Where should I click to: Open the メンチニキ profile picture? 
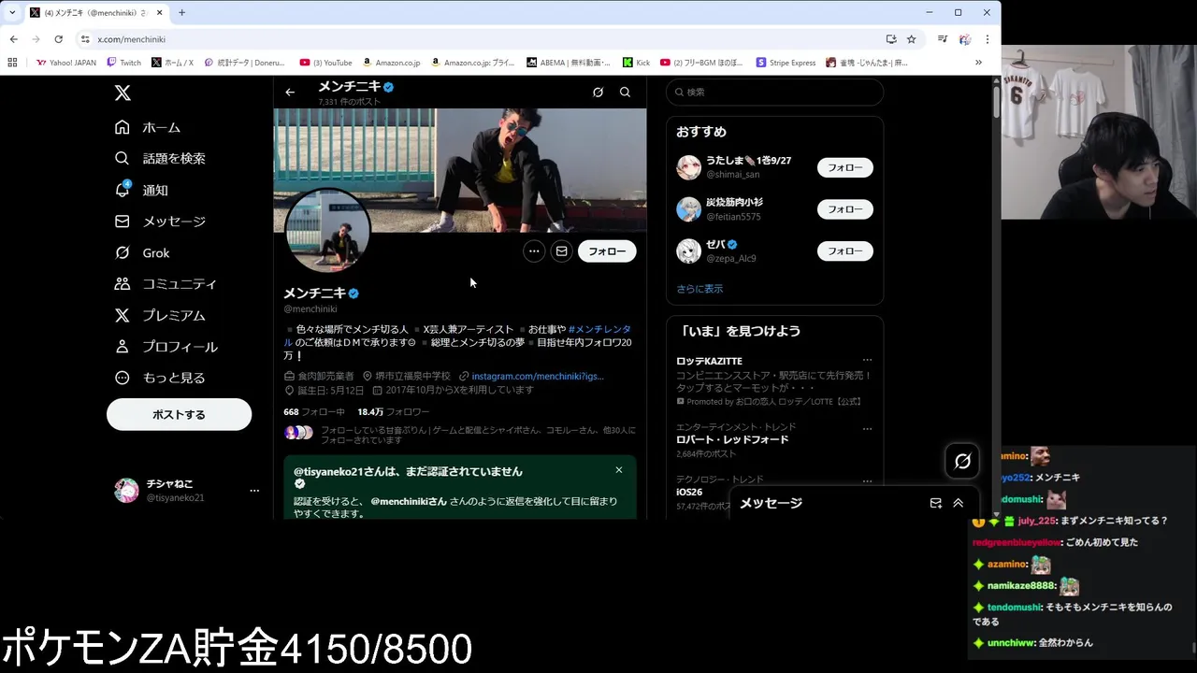click(327, 231)
